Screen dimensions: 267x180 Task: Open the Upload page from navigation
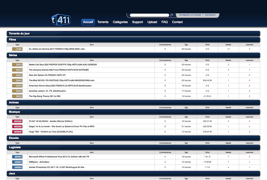coord(152,22)
